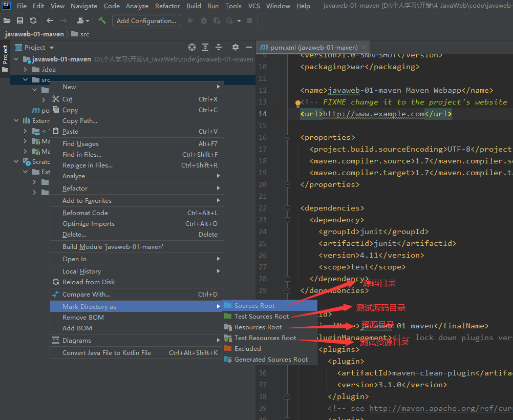Select Local History menu entry

pyautogui.click(x=137, y=271)
